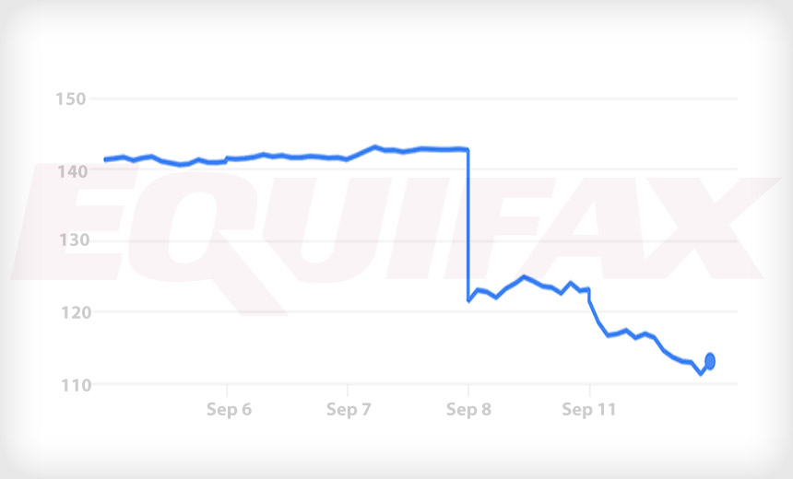Click the Sep 8 tick mark on the axis

pyautogui.click(x=468, y=390)
